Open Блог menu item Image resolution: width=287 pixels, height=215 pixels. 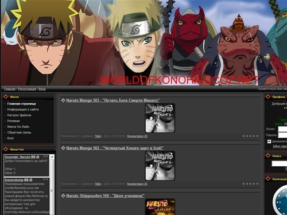click(x=10, y=138)
